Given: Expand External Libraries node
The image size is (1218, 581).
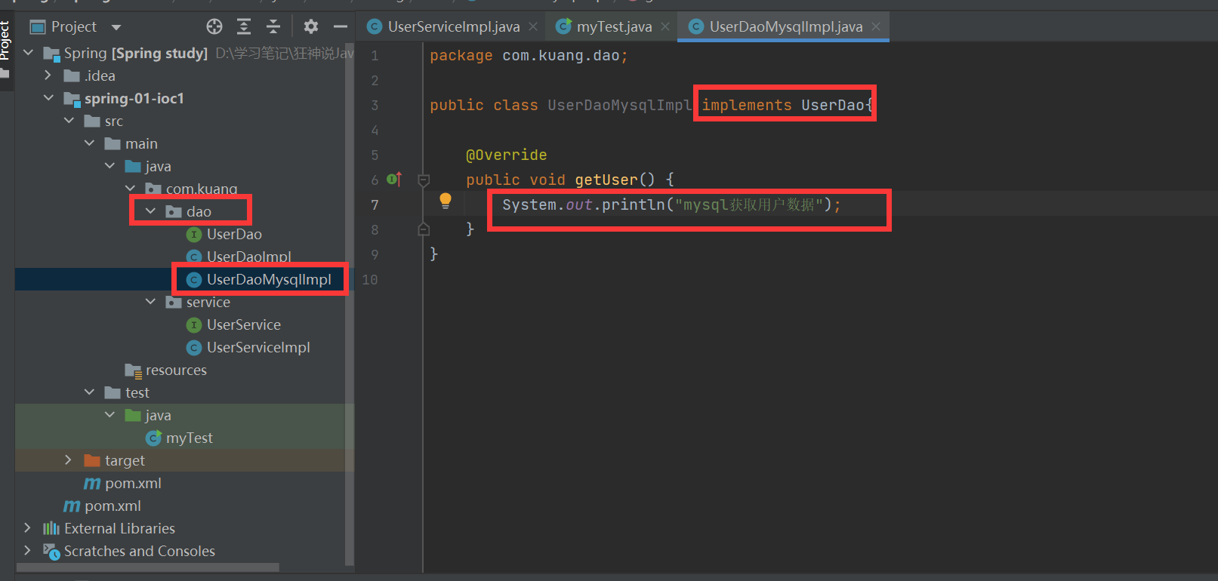Looking at the screenshot, I should point(28,528).
